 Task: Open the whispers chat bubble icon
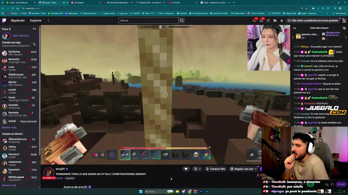pyautogui.click(x=268, y=21)
